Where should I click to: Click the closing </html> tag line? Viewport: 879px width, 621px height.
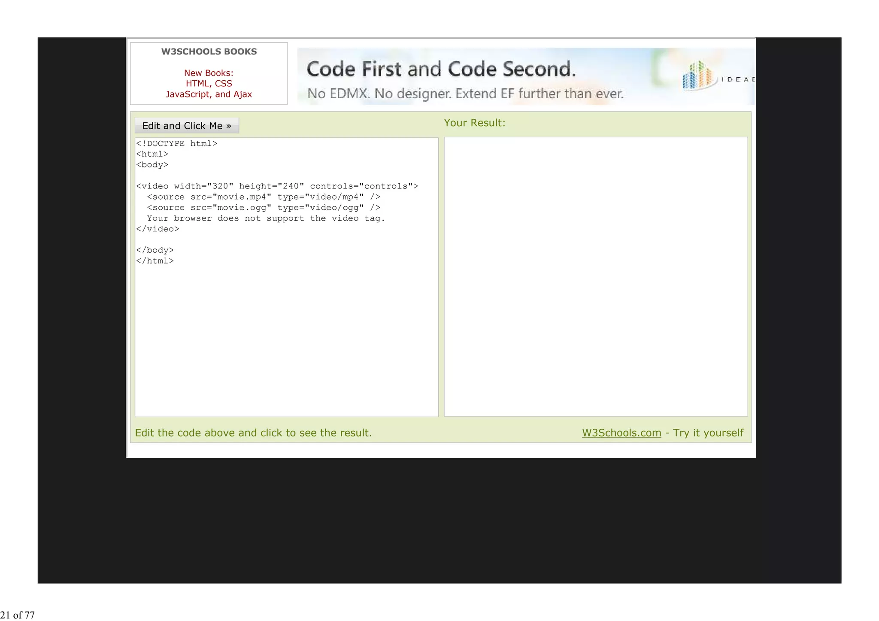(x=155, y=261)
